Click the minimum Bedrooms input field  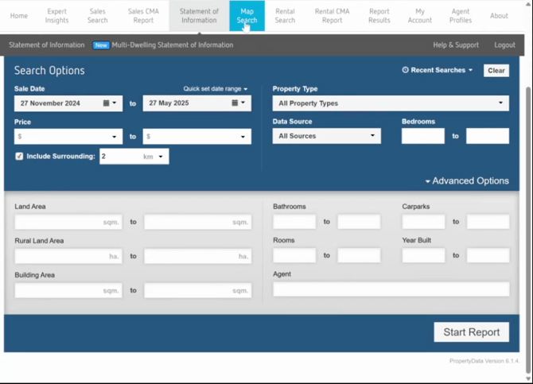click(422, 136)
